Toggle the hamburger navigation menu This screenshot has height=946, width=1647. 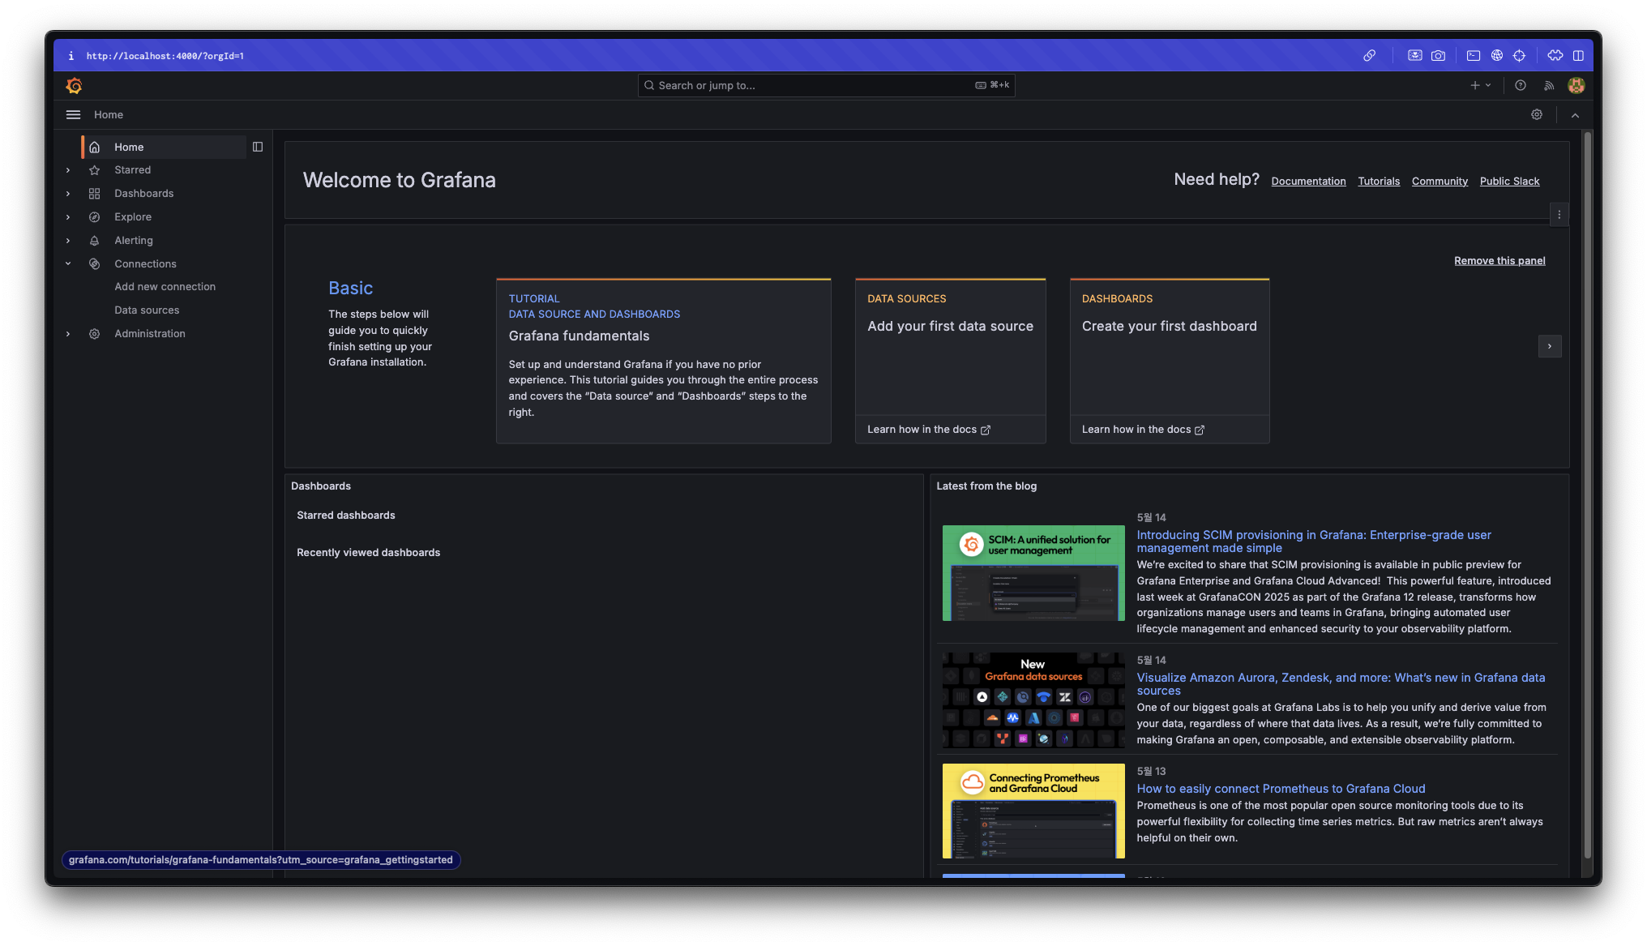(73, 114)
